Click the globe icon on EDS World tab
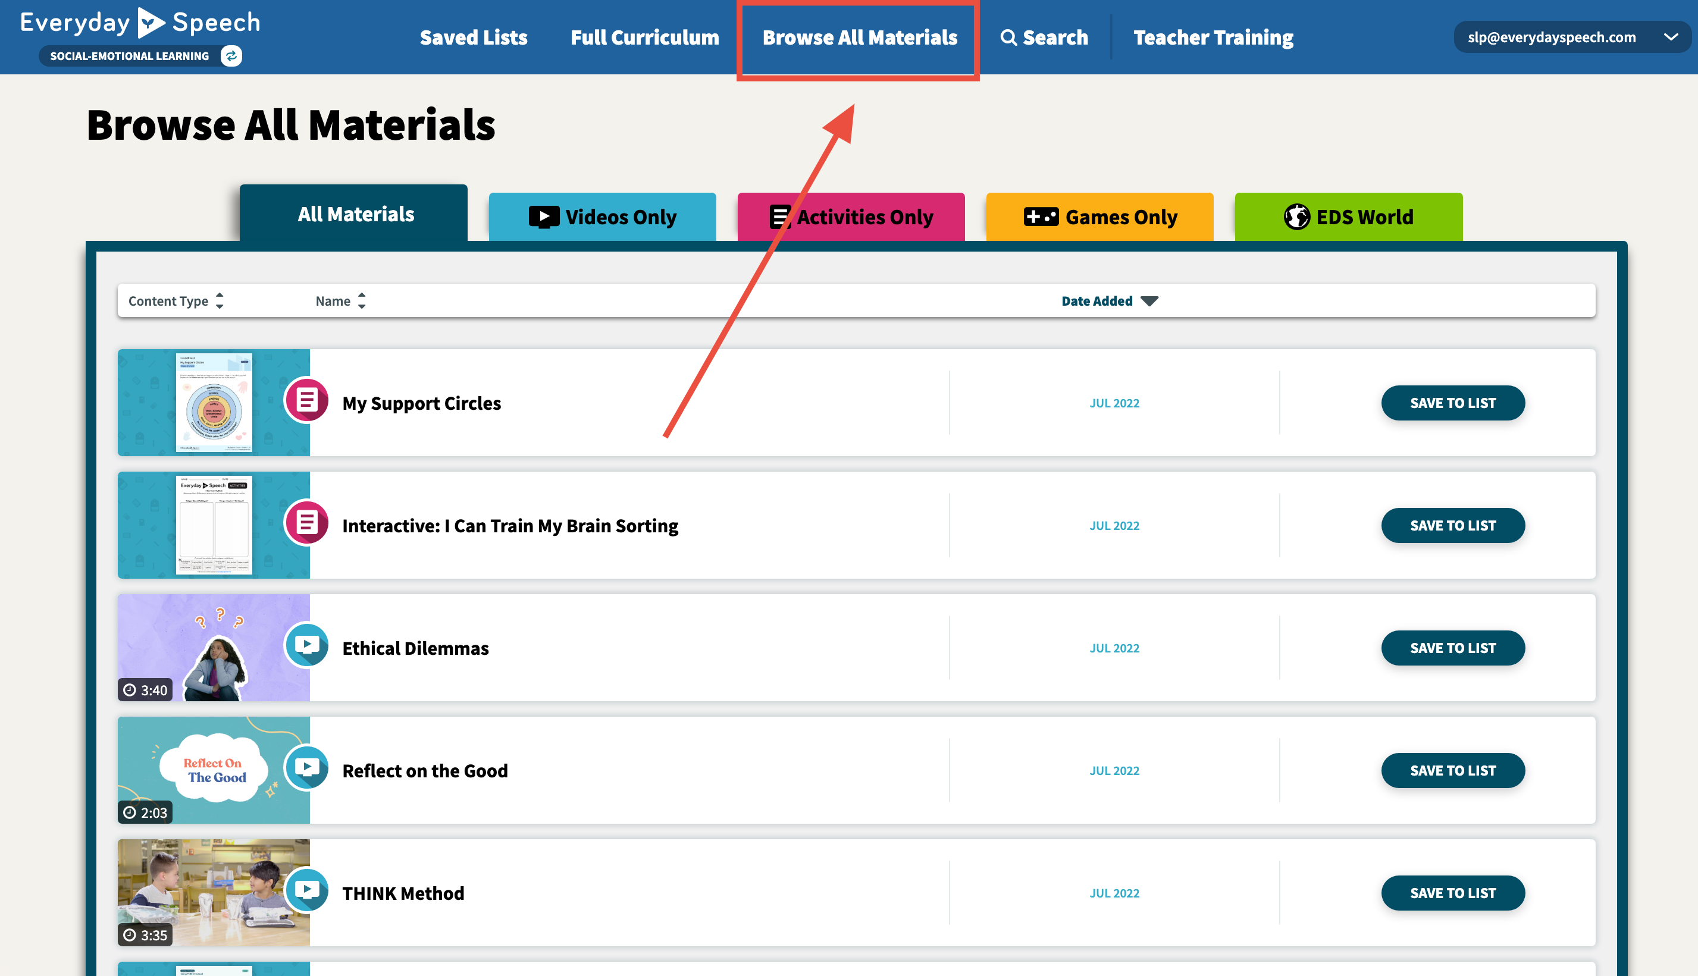 [1296, 217]
